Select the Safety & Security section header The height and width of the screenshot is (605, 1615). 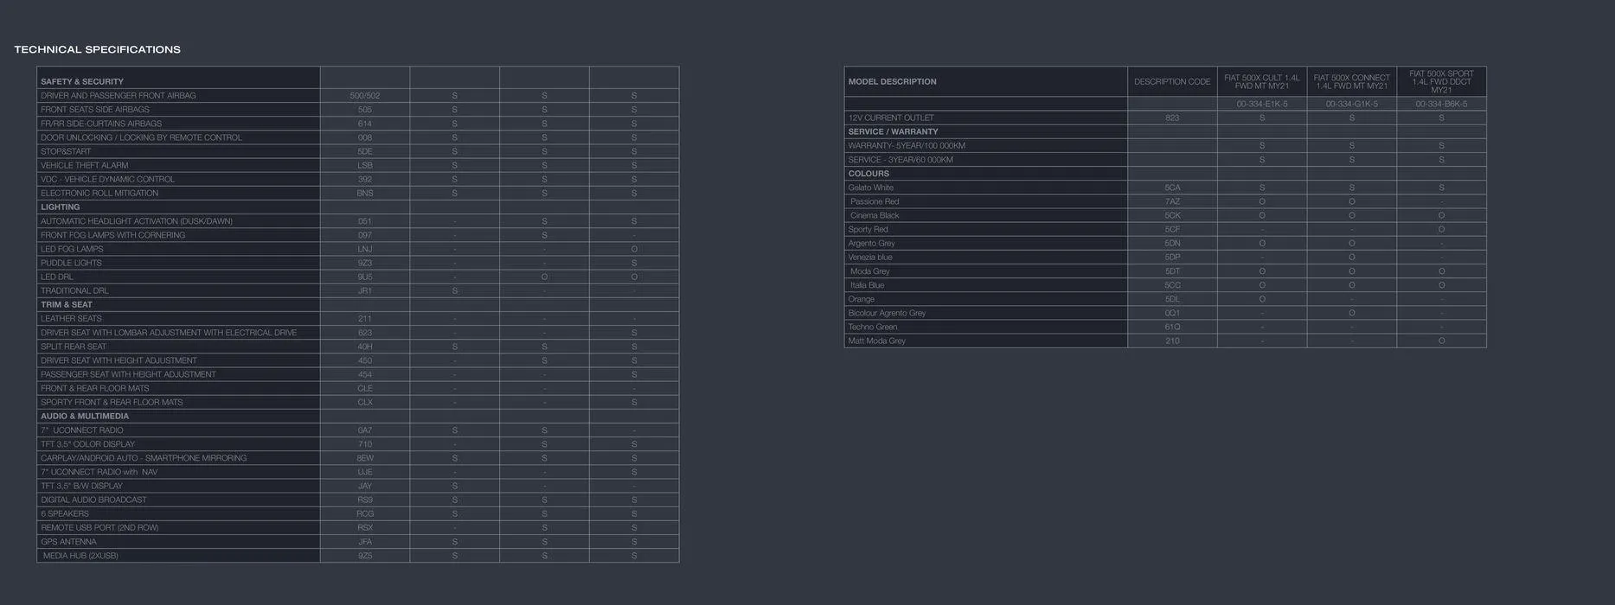pyautogui.click(x=82, y=81)
